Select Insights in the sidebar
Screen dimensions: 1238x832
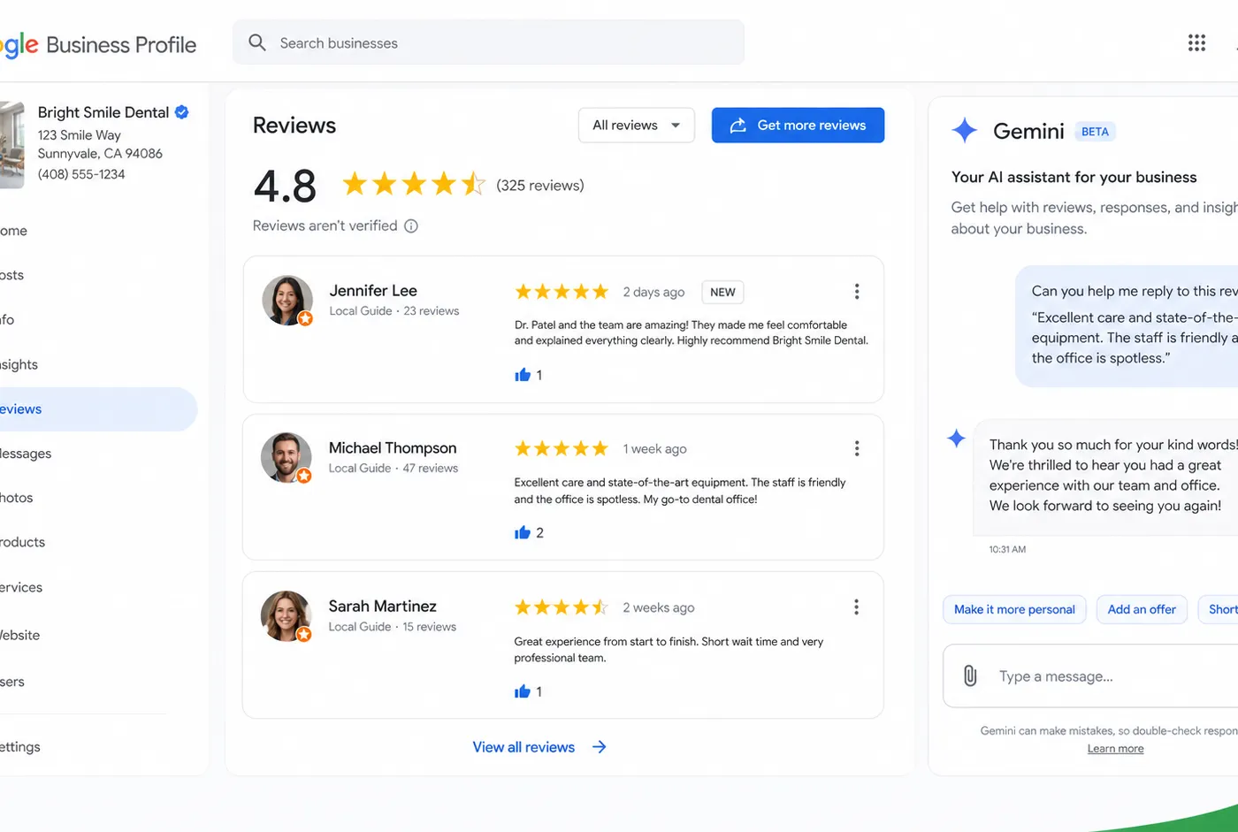[x=19, y=364]
